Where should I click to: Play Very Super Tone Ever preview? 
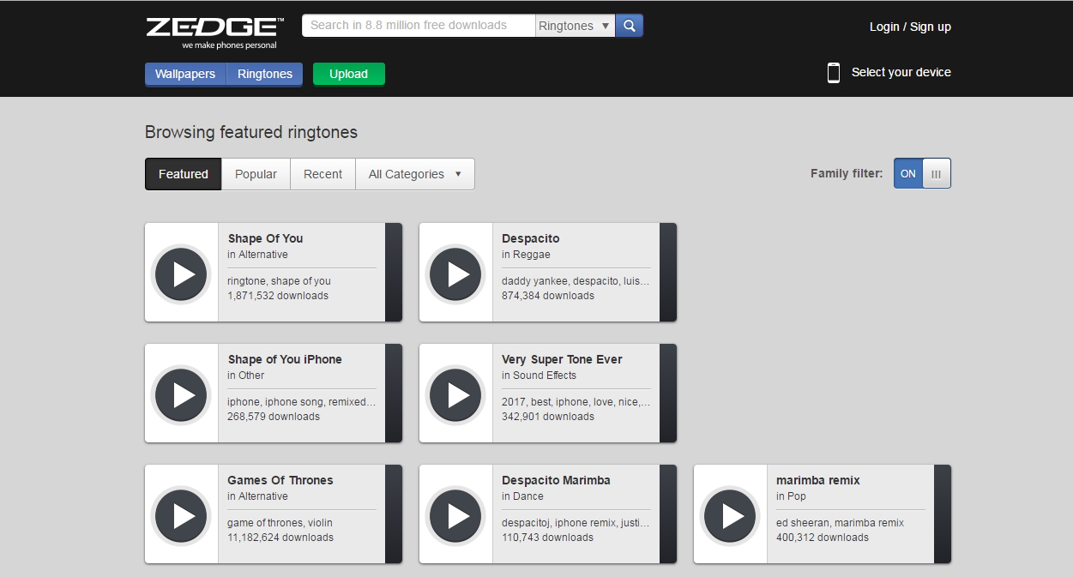(x=455, y=394)
